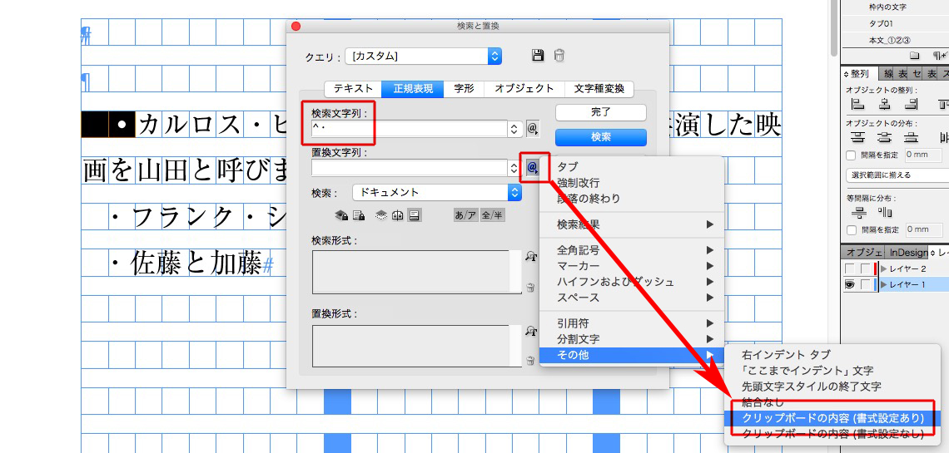The height and width of the screenshot is (453, 949).
Task: Open the 検索結果 submenu
Action: click(x=632, y=224)
